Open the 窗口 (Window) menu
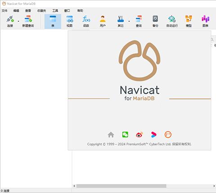 point(67,10)
